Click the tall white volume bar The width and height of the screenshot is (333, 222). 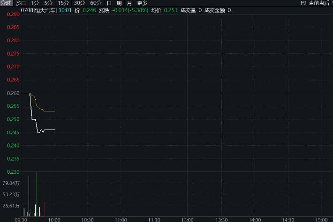(29, 196)
